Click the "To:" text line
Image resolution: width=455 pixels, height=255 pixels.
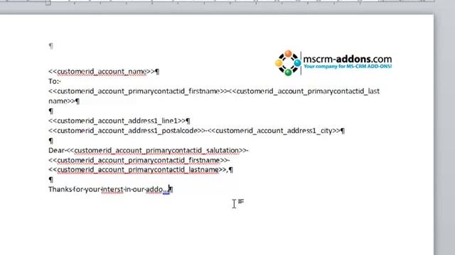54,81
